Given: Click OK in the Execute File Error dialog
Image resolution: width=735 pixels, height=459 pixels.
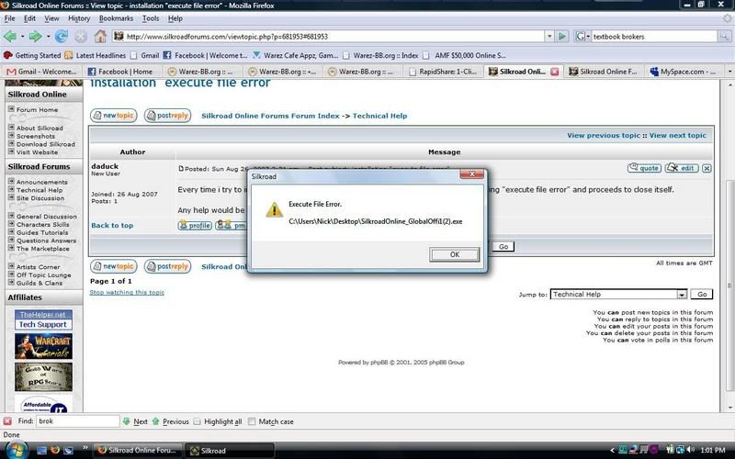Looking at the screenshot, I should [x=454, y=254].
